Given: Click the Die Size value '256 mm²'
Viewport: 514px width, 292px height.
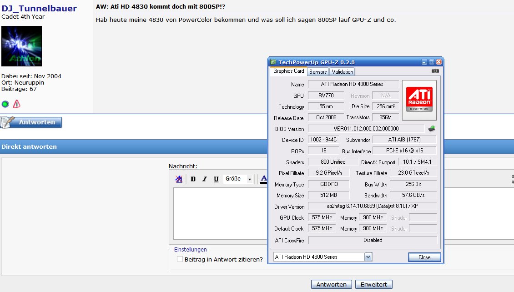Looking at the screenshot, I should pyautogui.click(x=386, y=106).
